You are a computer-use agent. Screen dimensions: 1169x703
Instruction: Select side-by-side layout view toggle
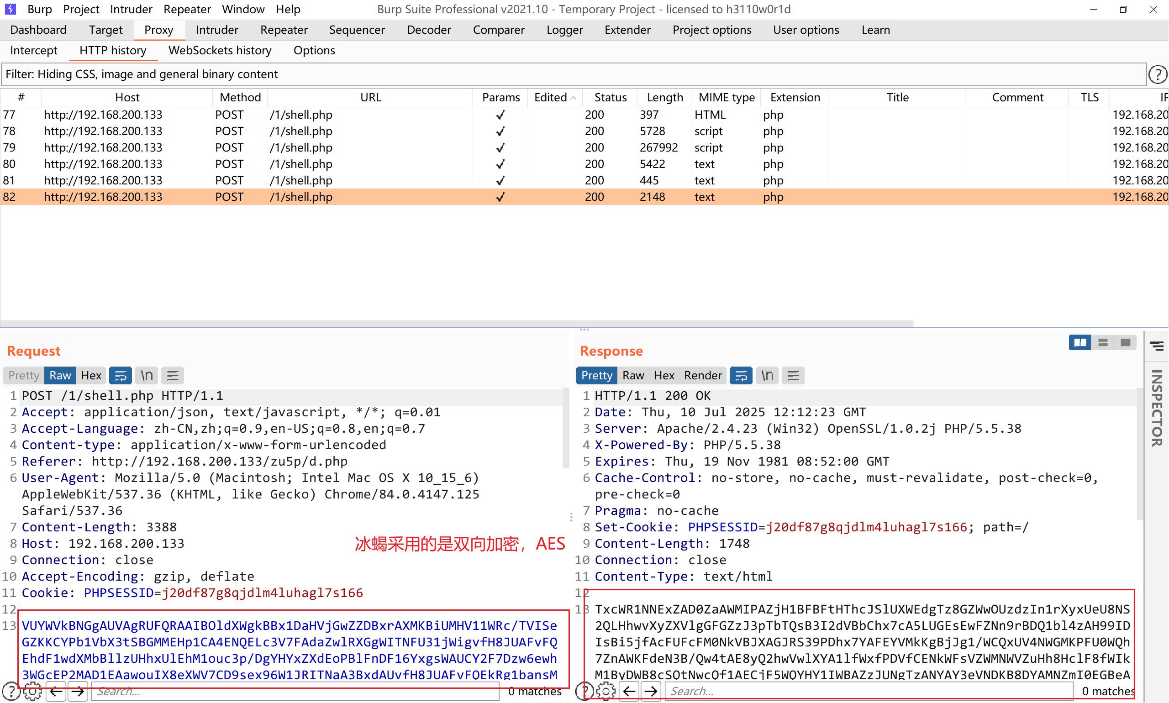(1080, 342)
